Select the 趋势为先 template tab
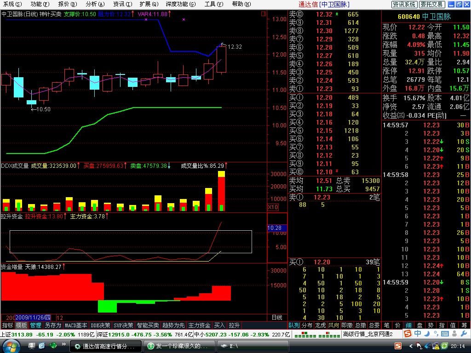 point(173,325)
